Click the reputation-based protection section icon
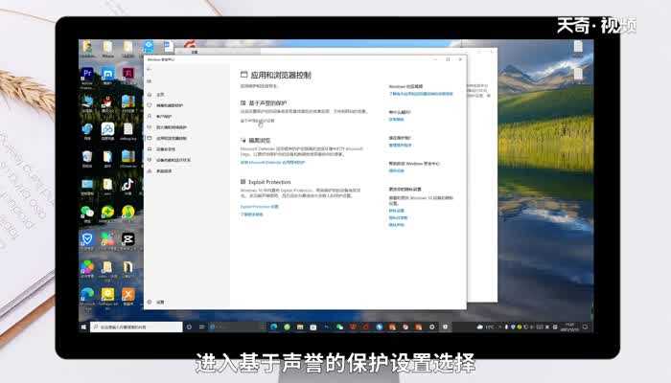 [x=243, y=103]
